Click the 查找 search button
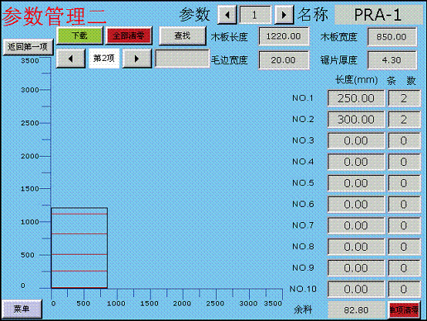 [x=182, y=35]
